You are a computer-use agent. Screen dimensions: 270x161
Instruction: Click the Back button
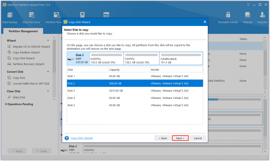[163, 138]
